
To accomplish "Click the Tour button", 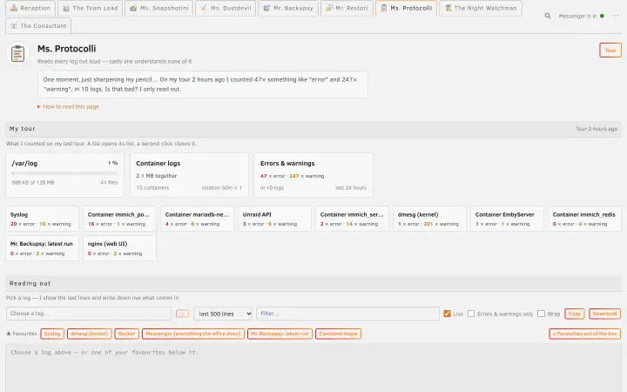I will tap(610, 51).
